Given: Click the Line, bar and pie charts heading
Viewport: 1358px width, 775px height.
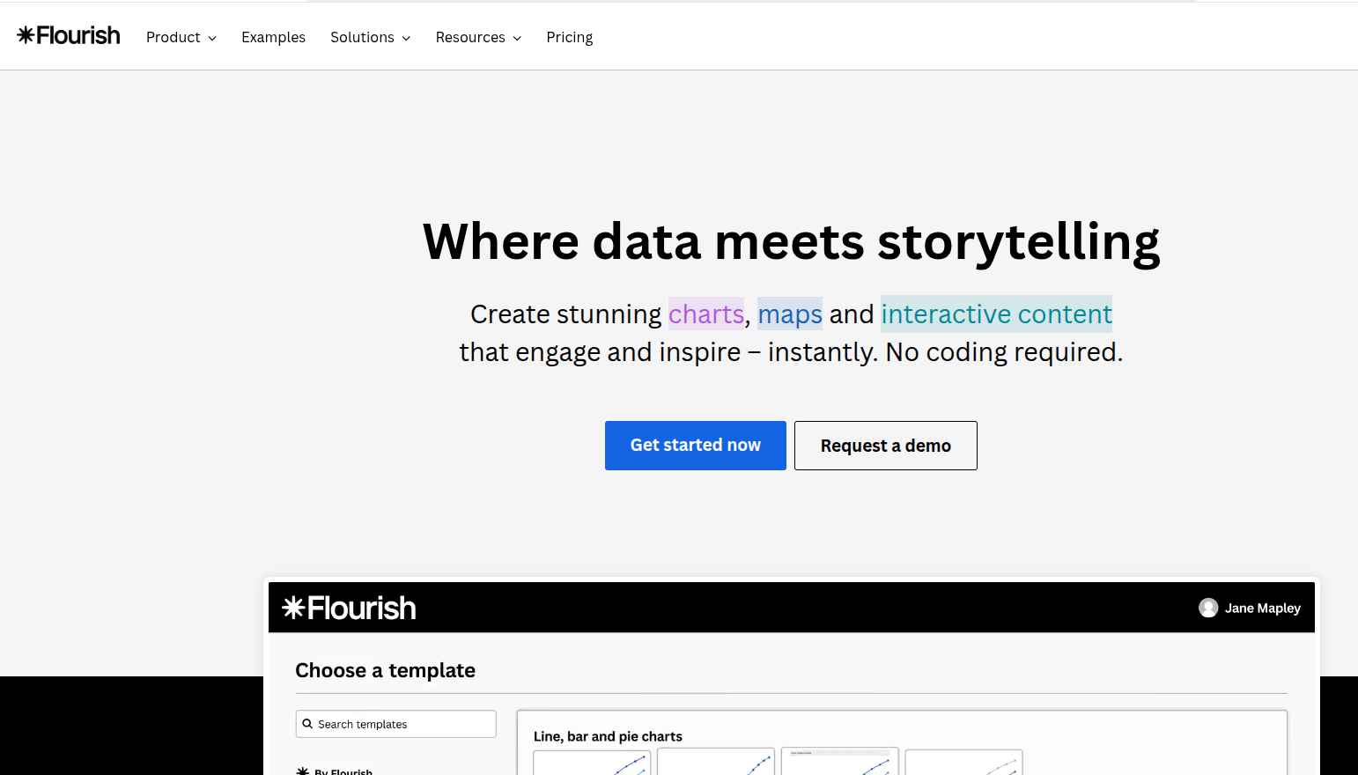Looking at the screenshot, I should click(x=608, y=736).
